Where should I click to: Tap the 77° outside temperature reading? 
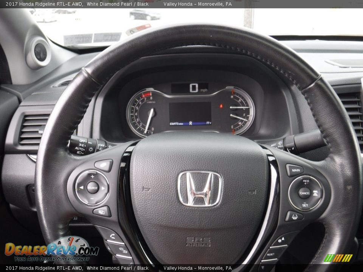tap(209, 123)
